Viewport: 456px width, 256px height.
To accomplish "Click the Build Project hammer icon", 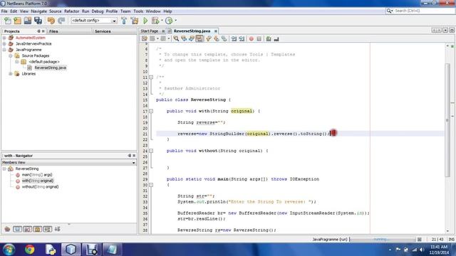I will click(x=124, y=21).
